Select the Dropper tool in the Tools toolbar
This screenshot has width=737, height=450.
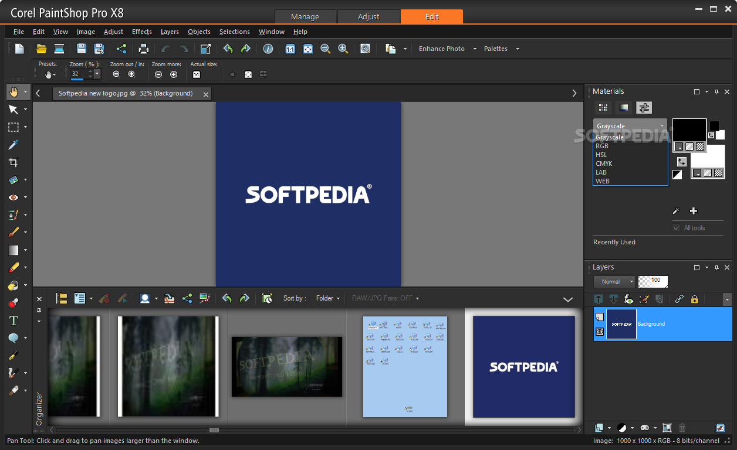(13, 145)
